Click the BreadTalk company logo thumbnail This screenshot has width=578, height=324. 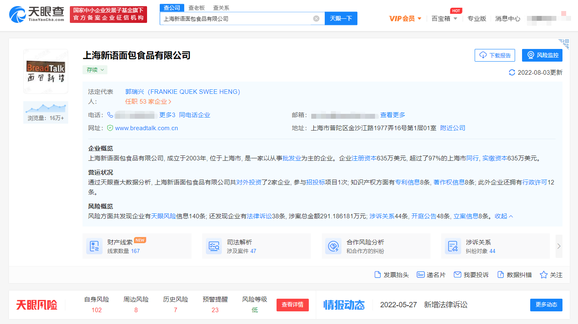[x=46, y=71]
